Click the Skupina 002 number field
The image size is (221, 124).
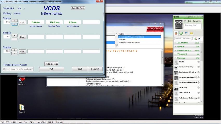(x=7, y=37)
